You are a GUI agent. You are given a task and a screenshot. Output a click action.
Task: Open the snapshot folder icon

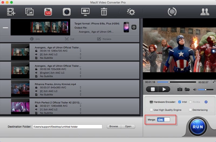tap(187, 89)
